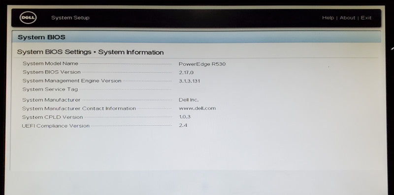Image resolution: width=394 pixels, height=195 pixels.
Task: Select the System Manufacturer label
Action: click(51, 100)
